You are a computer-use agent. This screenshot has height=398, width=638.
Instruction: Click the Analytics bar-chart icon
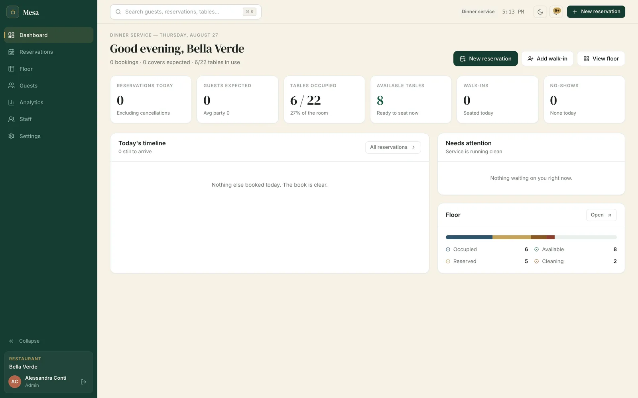tap(11, 102)
